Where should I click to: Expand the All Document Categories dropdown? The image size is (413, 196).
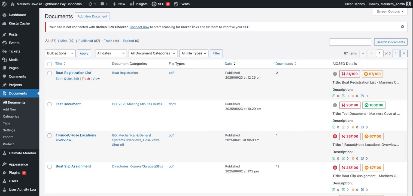[x=153, y=53]
